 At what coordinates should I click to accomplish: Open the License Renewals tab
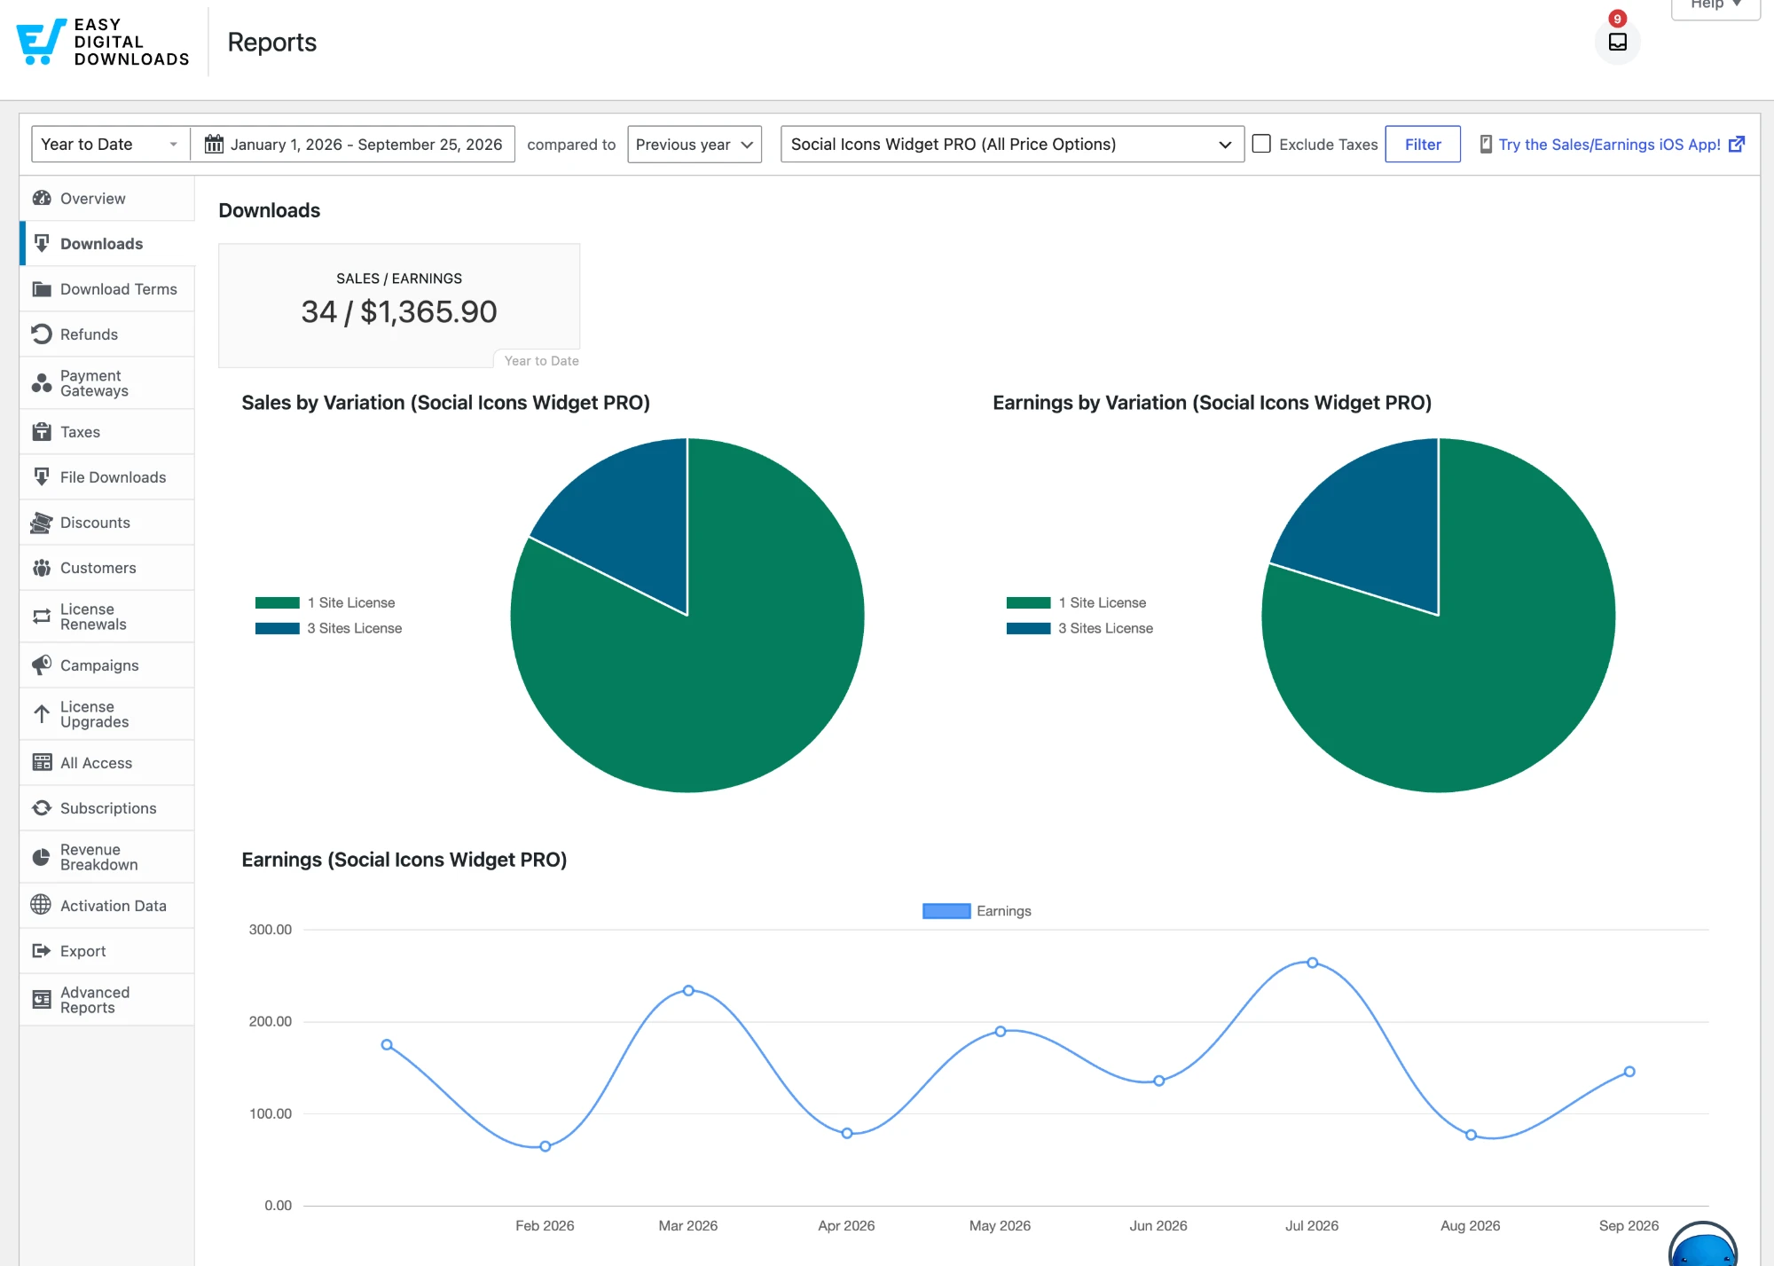click(x=107, y=617)
